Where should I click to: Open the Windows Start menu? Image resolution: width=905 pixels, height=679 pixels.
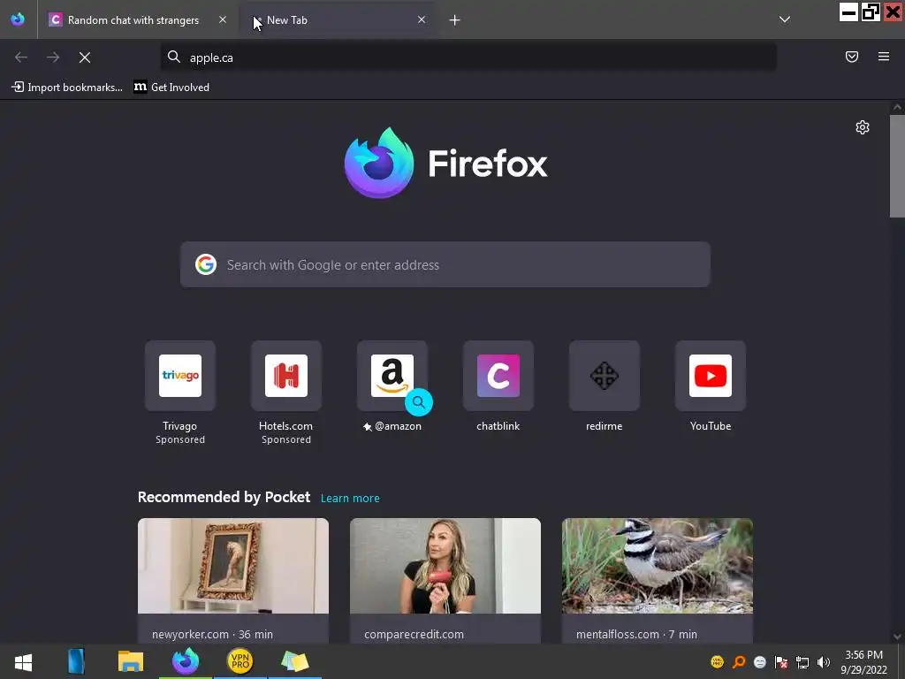click(23, 661)
